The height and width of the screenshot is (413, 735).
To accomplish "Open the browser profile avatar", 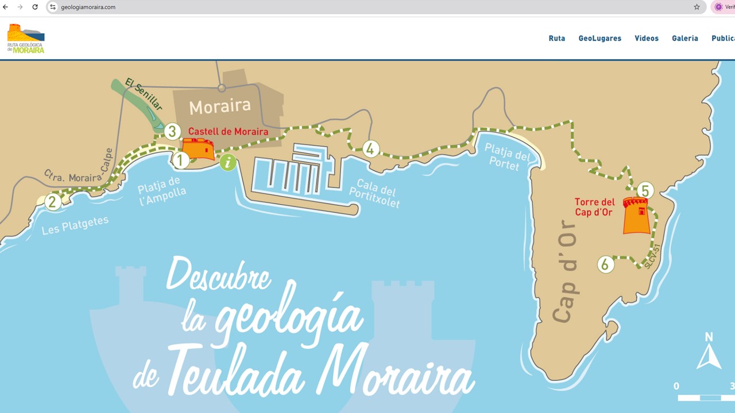I will point(719,7).
